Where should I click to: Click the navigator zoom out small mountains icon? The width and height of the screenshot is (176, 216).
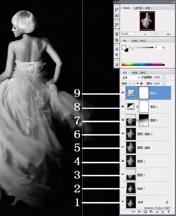[x=145, y=34]
